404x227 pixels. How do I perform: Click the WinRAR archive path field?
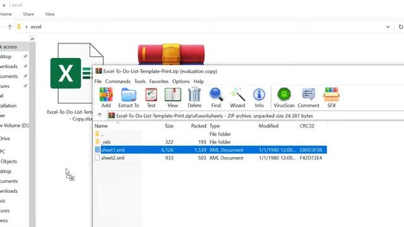tap(255, 115)
